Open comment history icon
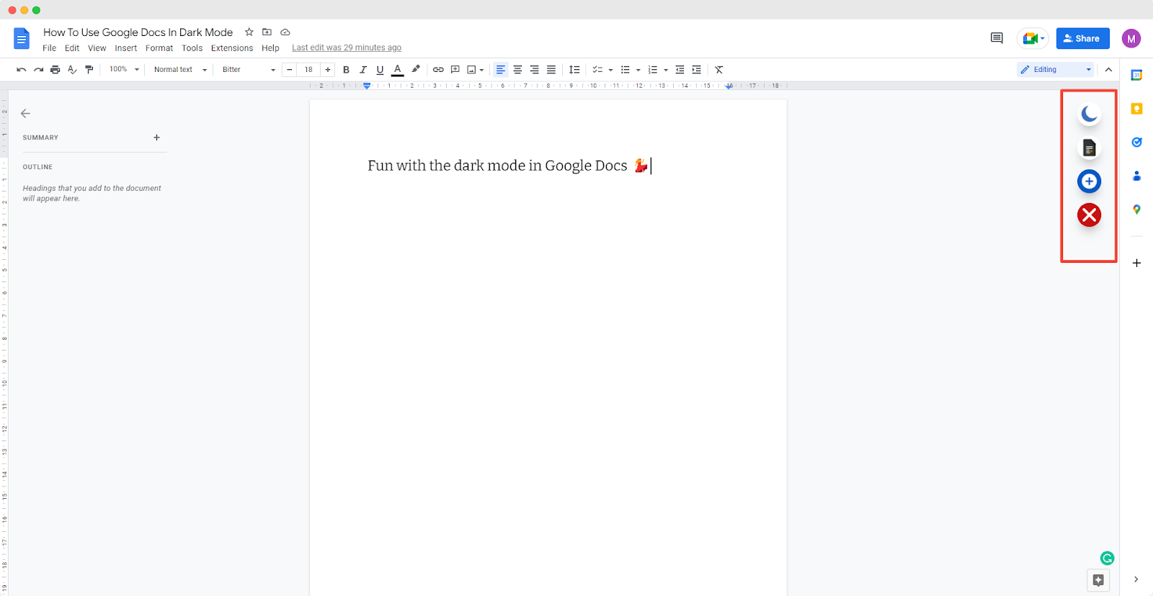This screenshot has height=596, width=1153. coord(997,38)
